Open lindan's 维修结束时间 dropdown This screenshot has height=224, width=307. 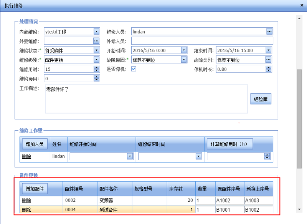(x=198, y=156)
